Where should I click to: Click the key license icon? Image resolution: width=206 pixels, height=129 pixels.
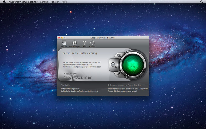[118, 74]
